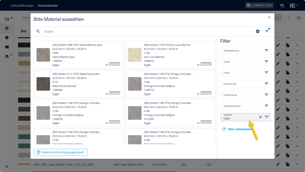Image resolution: width=305 pixels, height=172 pixels.
Task: Duplicate a material using the copy icon
Action: pyautogui.click(x=288, y=164)
